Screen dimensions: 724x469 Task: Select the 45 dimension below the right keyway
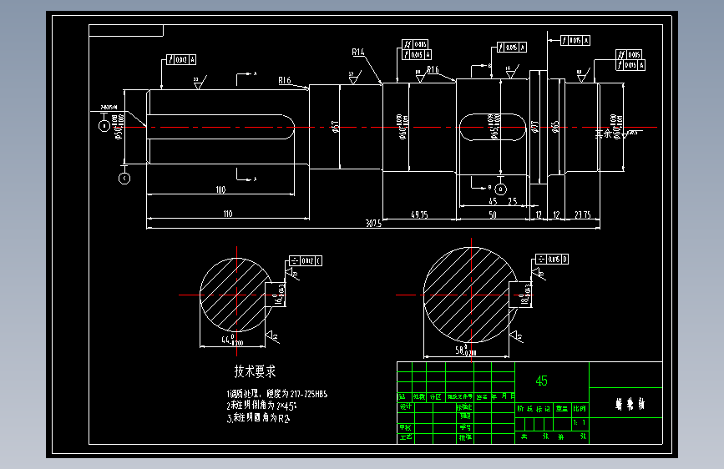(493, 201)
